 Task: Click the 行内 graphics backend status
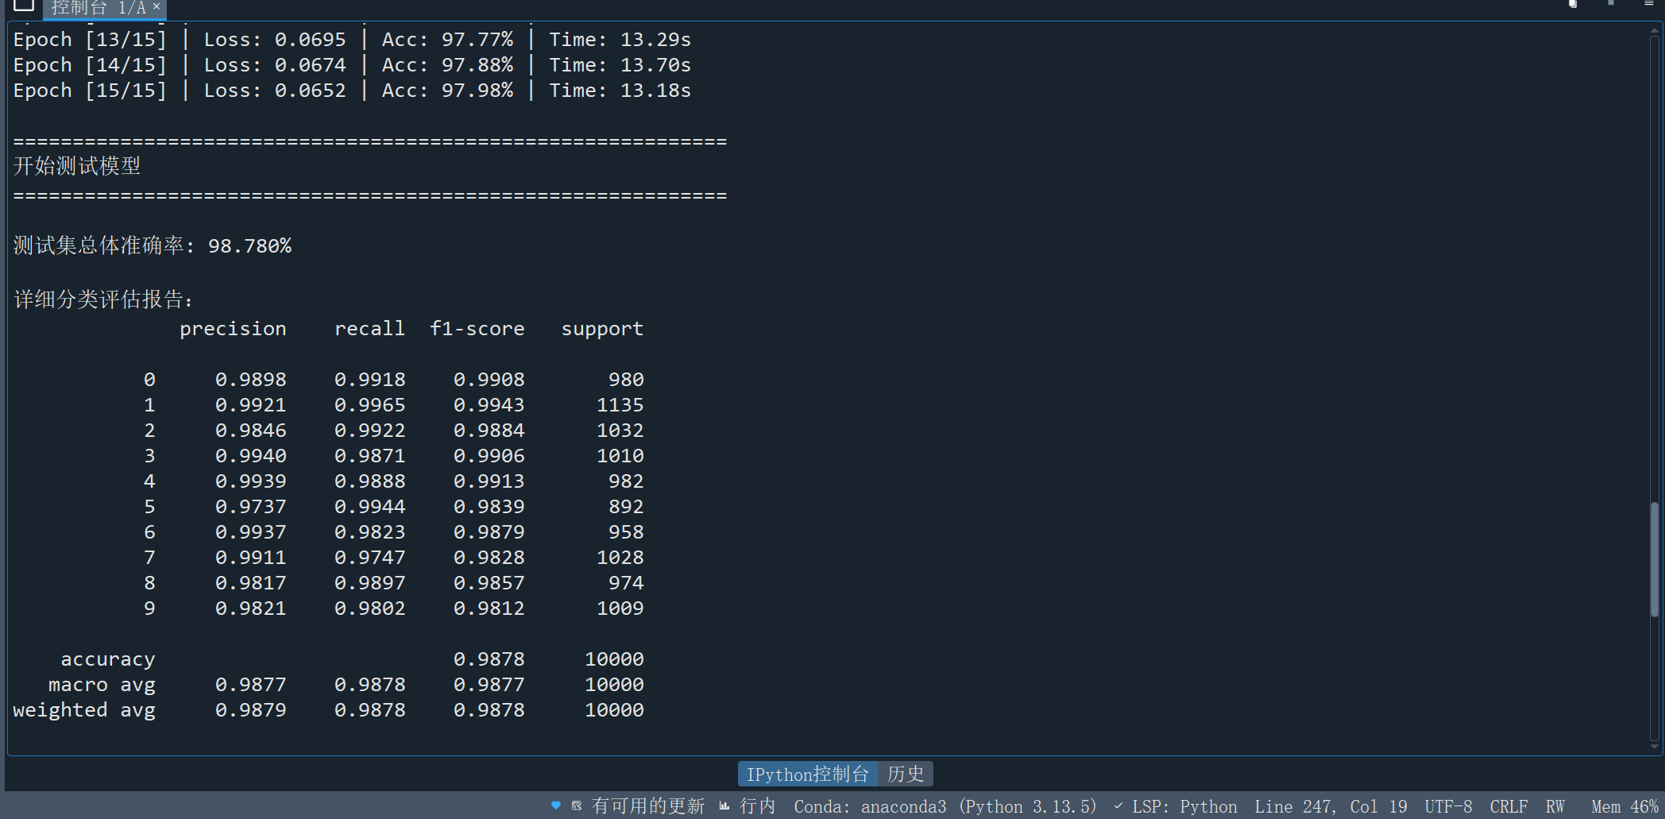tap(758, 806)
